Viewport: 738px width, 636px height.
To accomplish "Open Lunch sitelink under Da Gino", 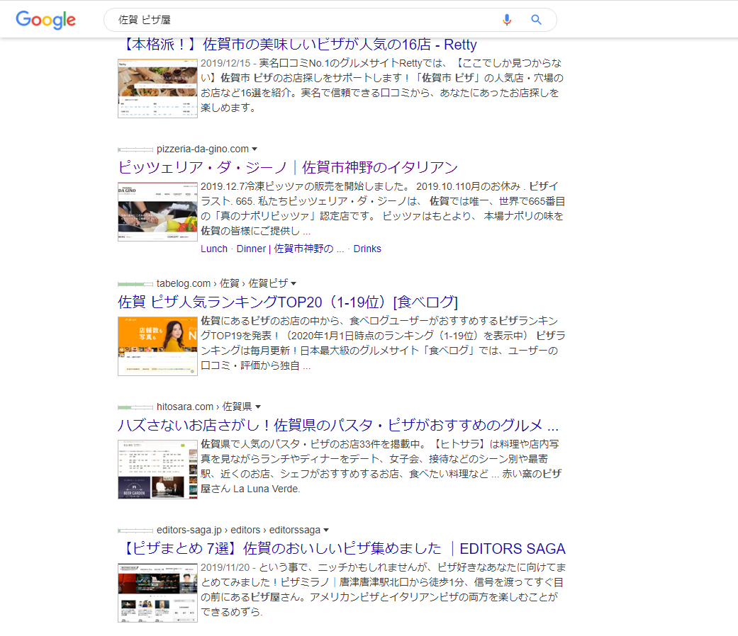I will click(x=214, y=249).
